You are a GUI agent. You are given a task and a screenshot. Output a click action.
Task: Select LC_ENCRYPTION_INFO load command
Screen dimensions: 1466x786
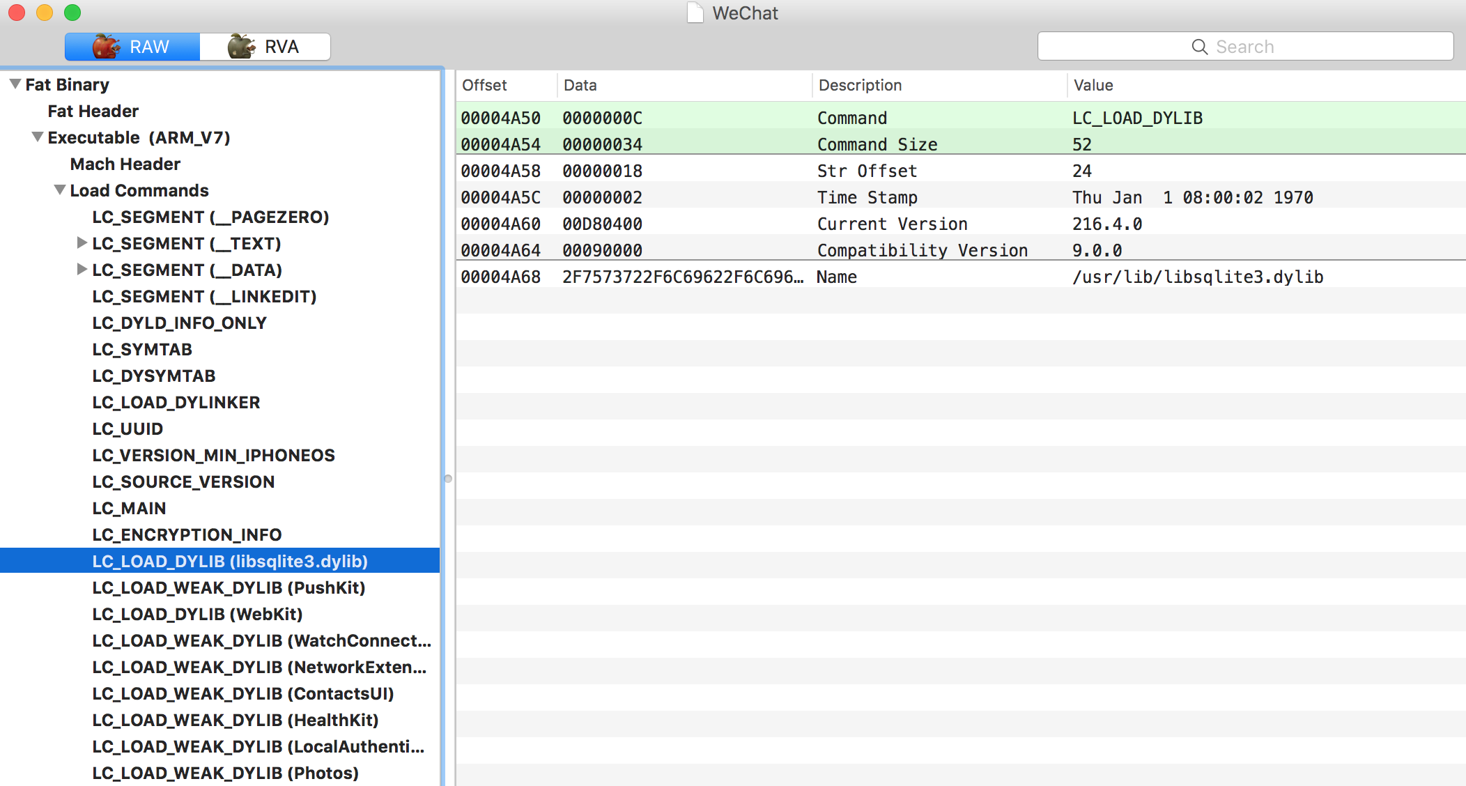(x=187, y=534)
